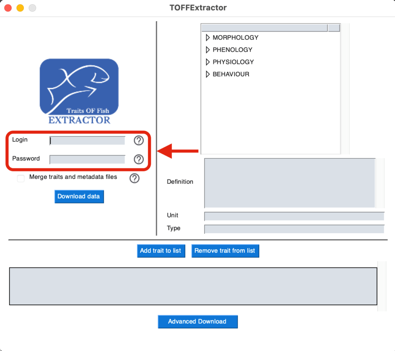
Task: Click the selected traits list box
Action: [x=193, y=286]
